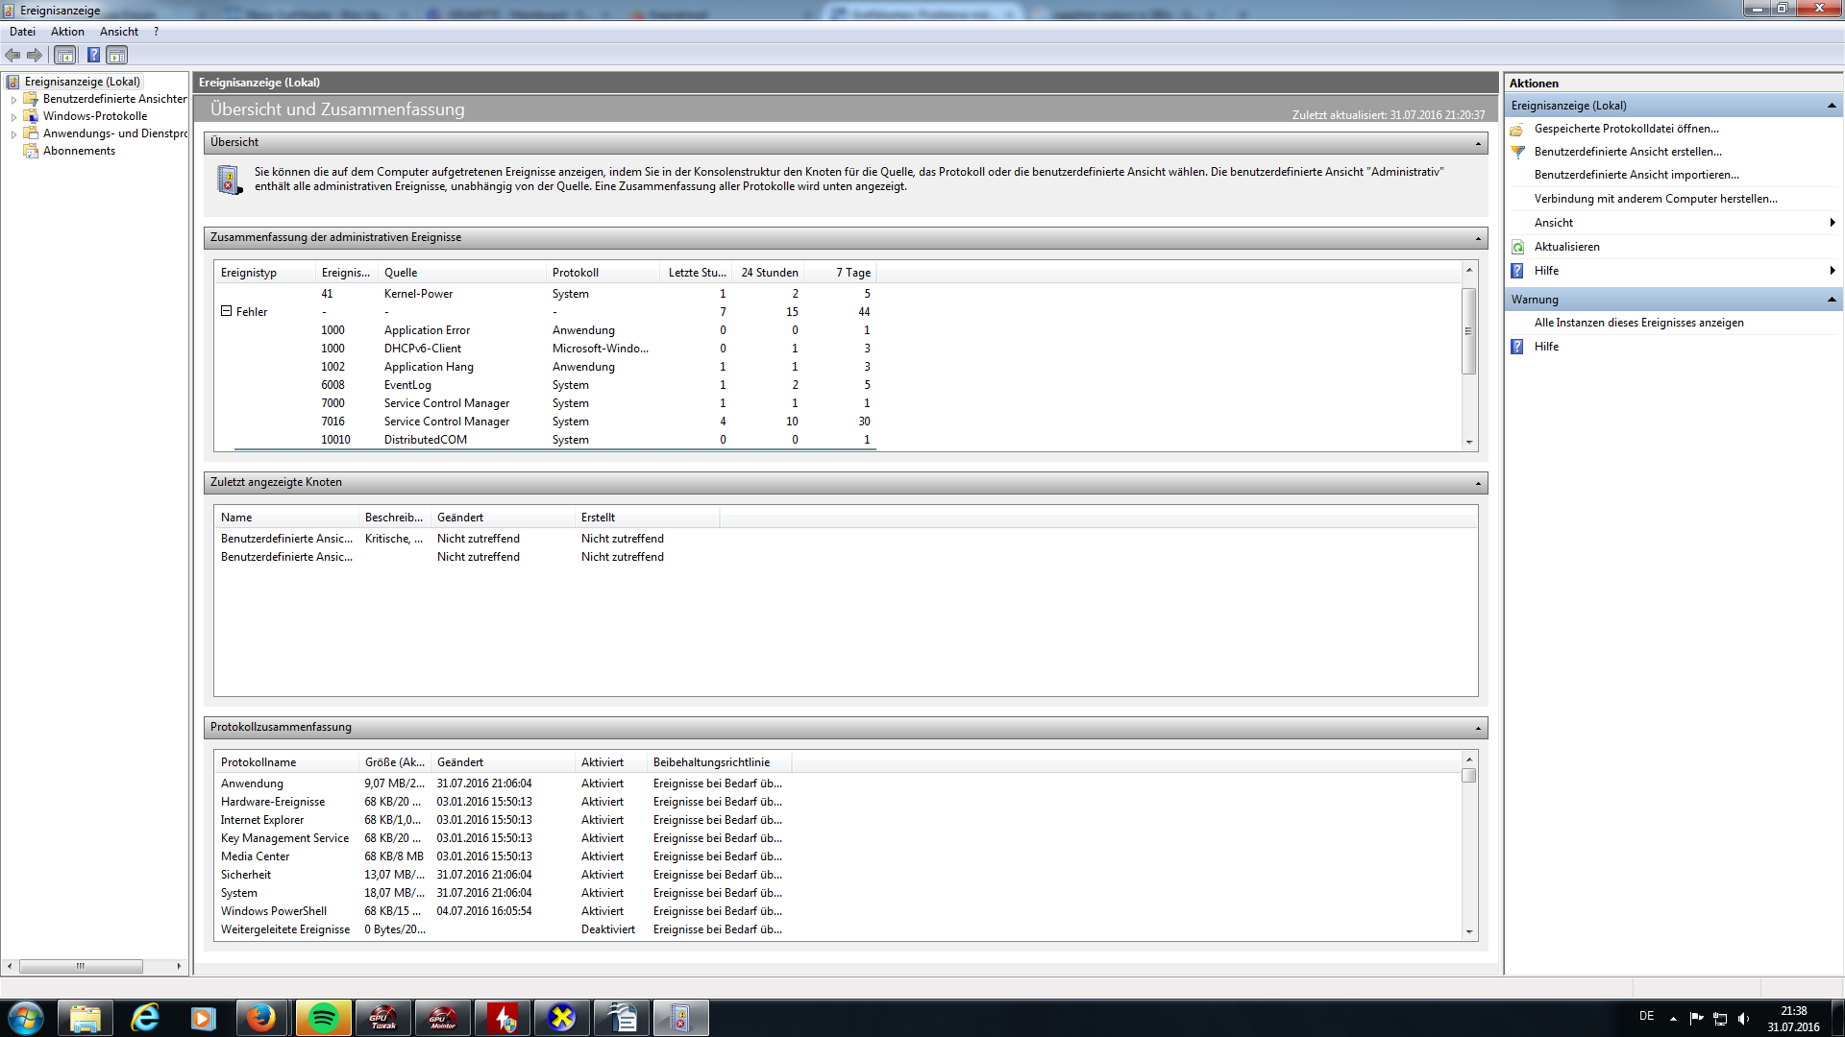Click Alle Instanzen dieses Ereignisses anzeigen
The width and height of the screenshot is (1845, 1037).
click(1638, 323)
